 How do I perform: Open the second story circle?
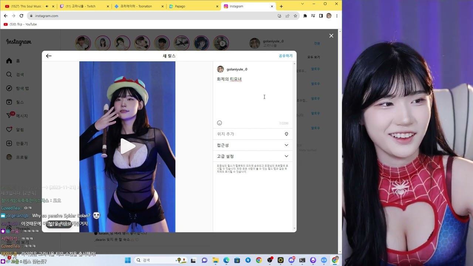[x=103, y=43]
